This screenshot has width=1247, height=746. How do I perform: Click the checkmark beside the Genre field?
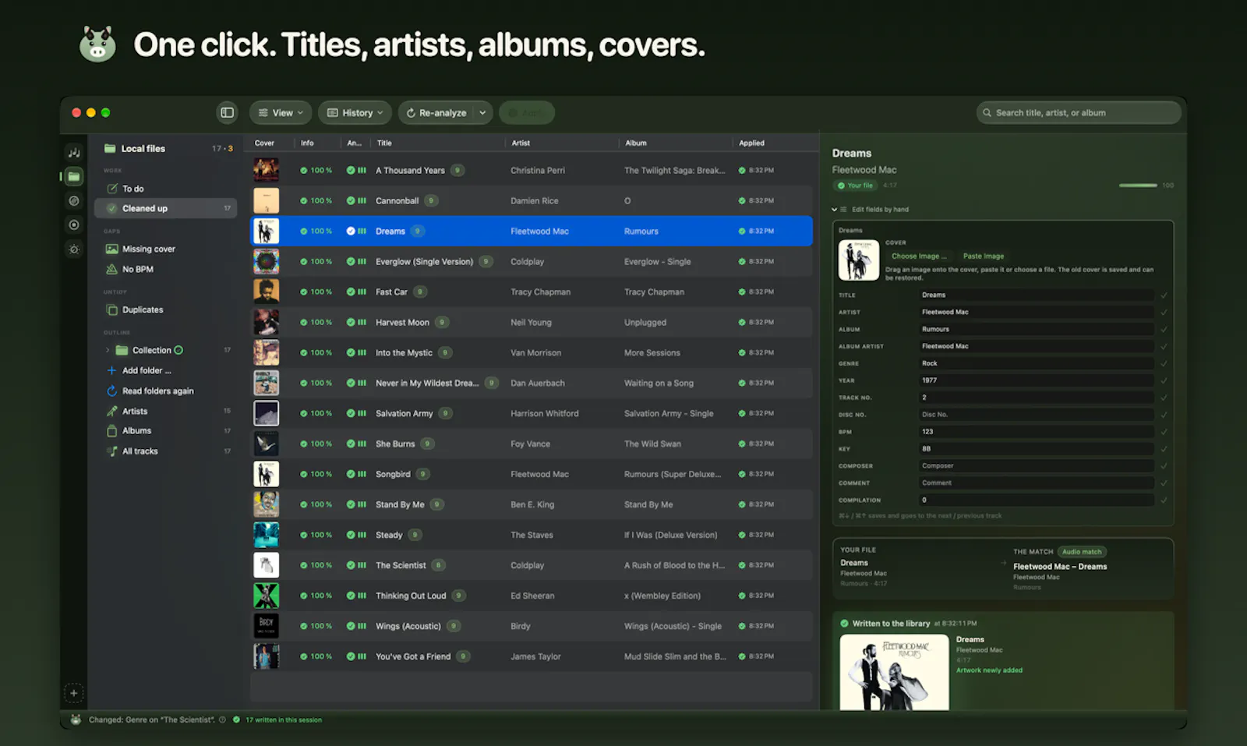[1164, 363]
